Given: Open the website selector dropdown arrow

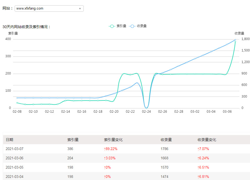Looking at the screenshot, I should pyautogui.click(x=80, y=9).
